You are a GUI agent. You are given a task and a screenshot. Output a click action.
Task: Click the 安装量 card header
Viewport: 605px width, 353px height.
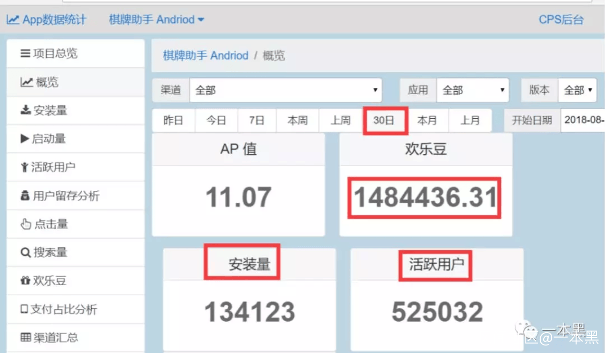point(249,264)
